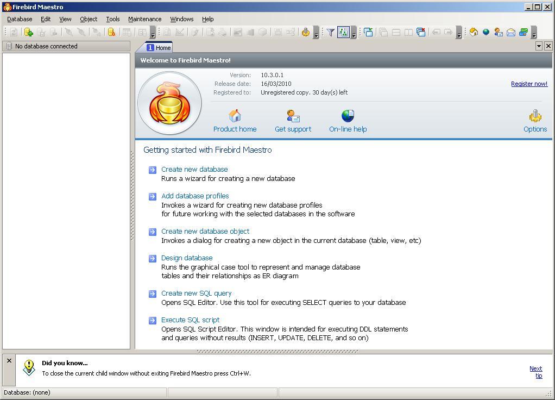
Task: Click the Register now! link
Action: point(529,84)
